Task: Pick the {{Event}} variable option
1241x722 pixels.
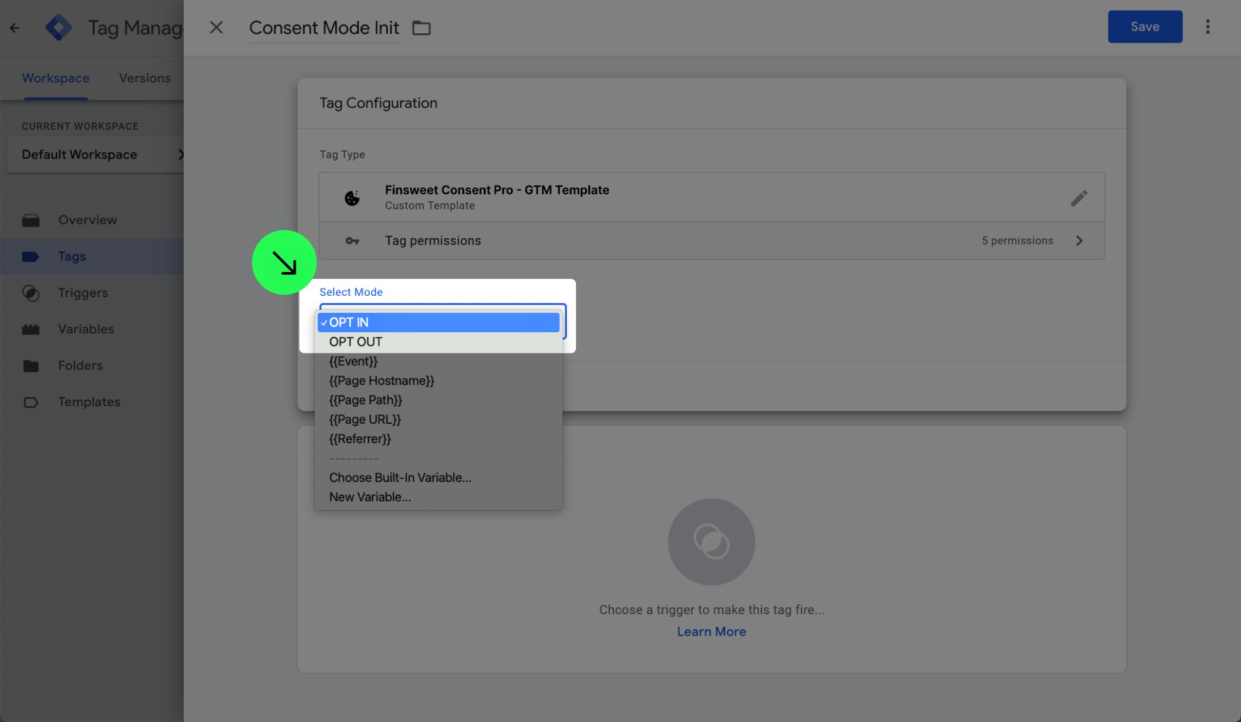Action: pos(438,361)
